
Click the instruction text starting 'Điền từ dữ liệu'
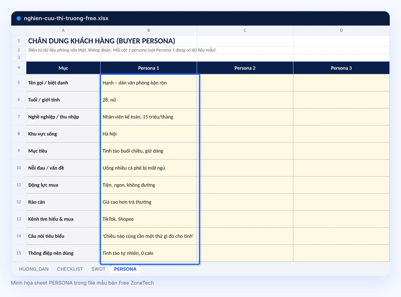[122, 50]
